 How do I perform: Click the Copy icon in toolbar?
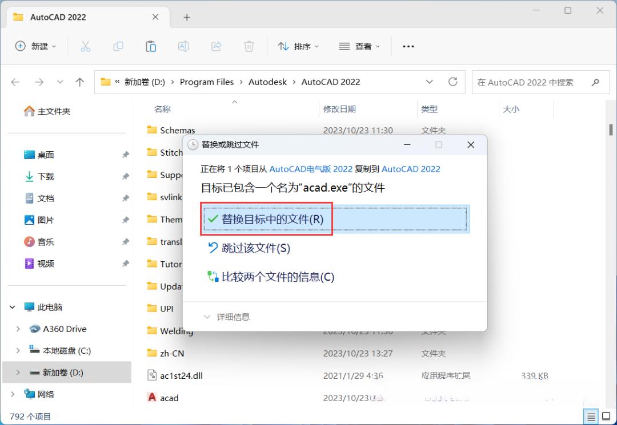118,46
